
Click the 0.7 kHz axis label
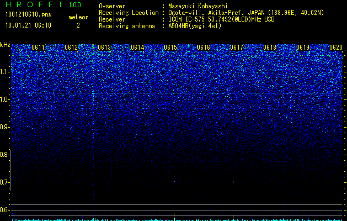[x=4, y=182]
